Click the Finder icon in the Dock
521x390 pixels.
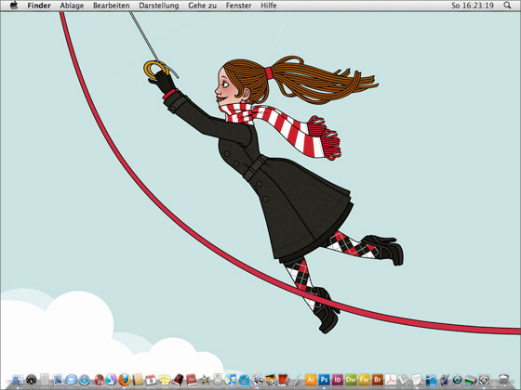(x=18, y=380)
